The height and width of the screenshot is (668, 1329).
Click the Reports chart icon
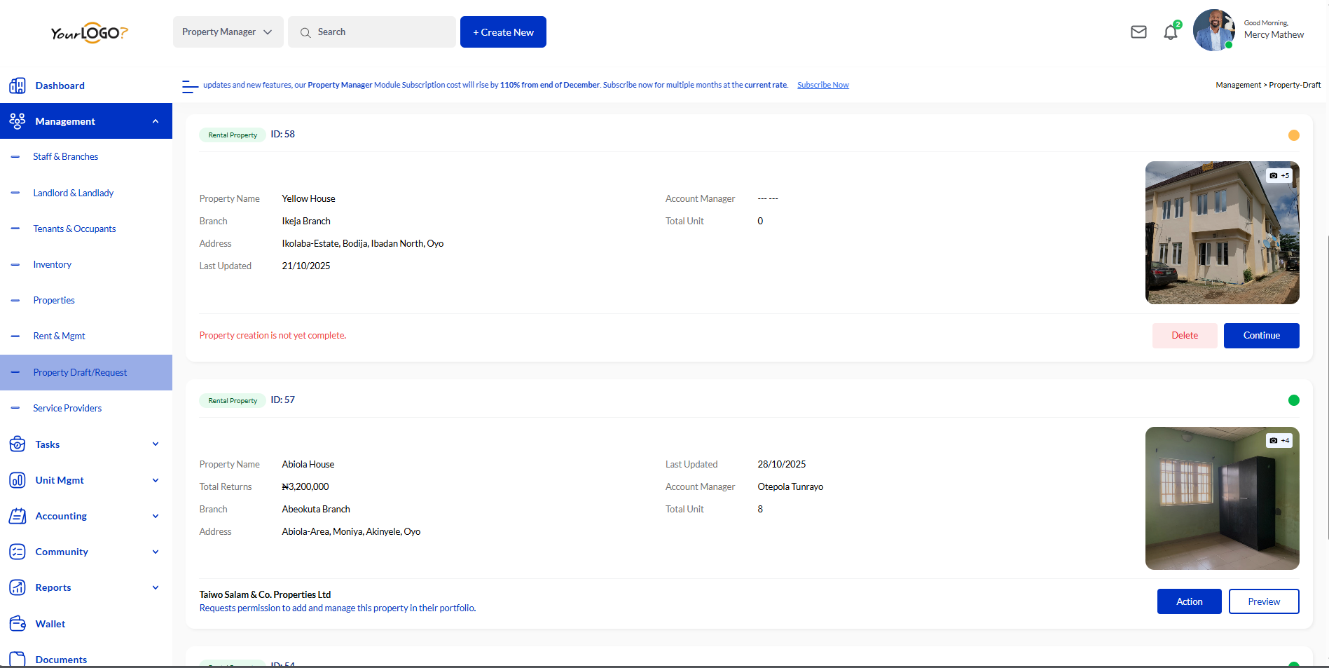click(18, 587)
